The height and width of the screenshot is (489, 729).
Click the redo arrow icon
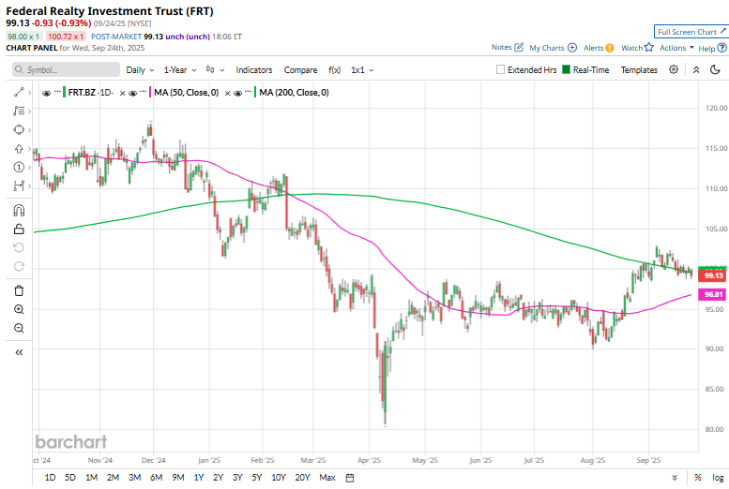19,266
